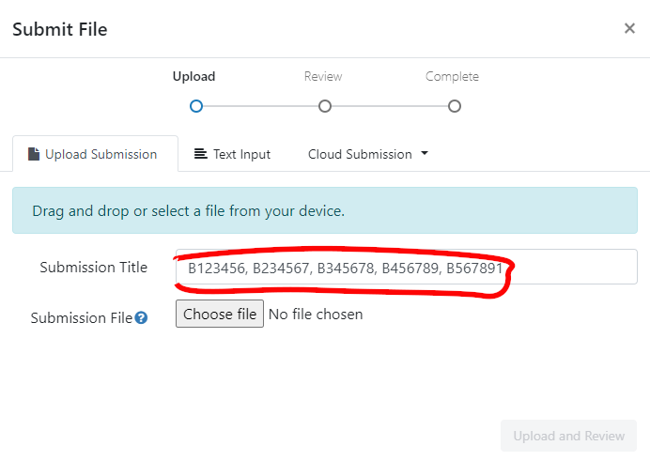Image resolution: width=650 pixels, height=461 pixels.
Task: Select the Complete step circle
Action: (455, 106)
